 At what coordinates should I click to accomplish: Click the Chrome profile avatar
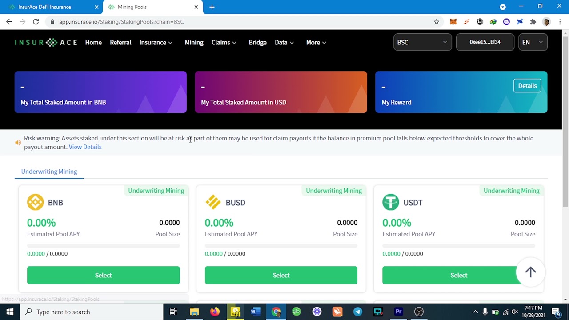pyautogui.click(x=547, y=22)
